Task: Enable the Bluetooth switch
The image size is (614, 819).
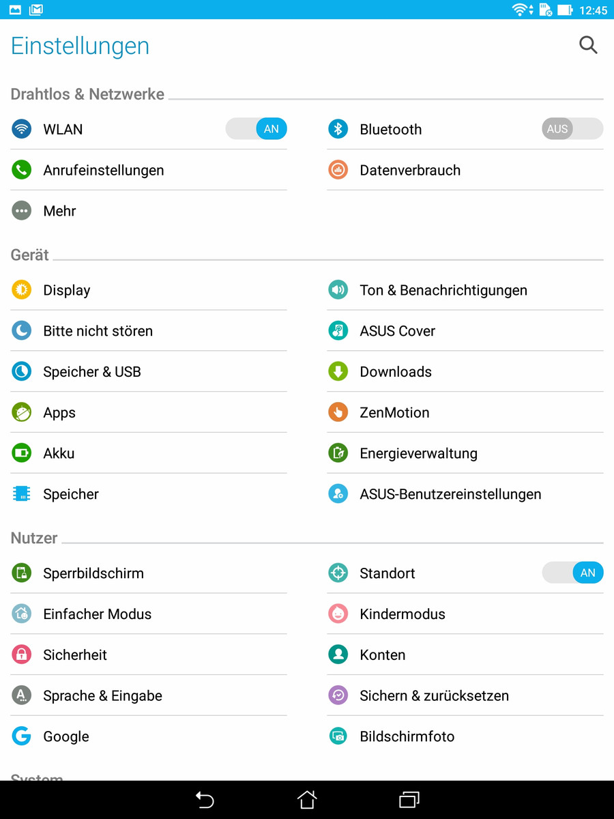Action: coord(572,129)
